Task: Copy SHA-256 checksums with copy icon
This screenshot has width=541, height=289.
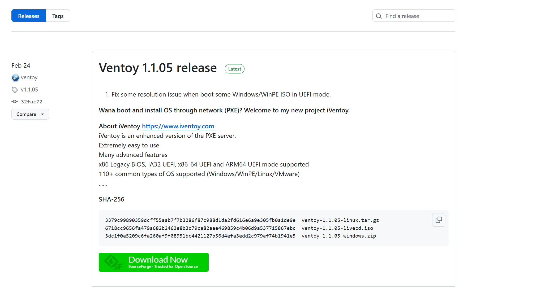Action: tap(439, 220)
